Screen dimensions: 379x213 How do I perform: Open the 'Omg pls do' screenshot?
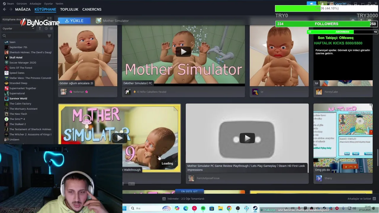tap(343, 138)
